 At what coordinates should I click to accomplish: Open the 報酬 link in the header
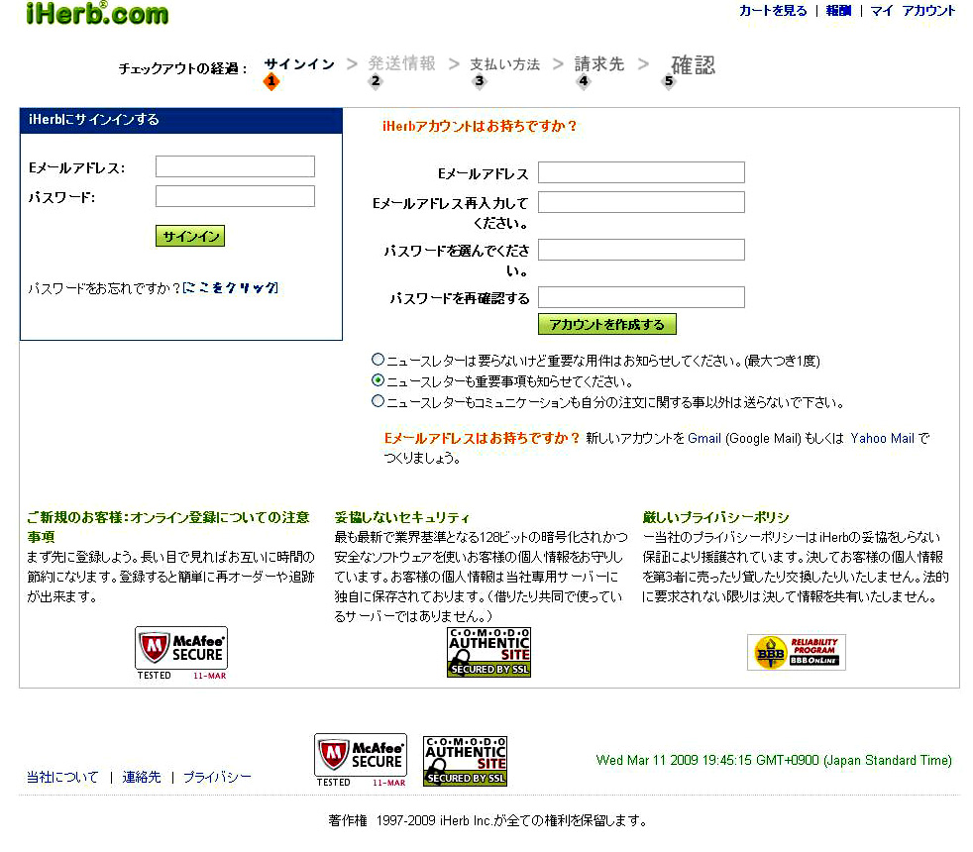tap(838, 11)
